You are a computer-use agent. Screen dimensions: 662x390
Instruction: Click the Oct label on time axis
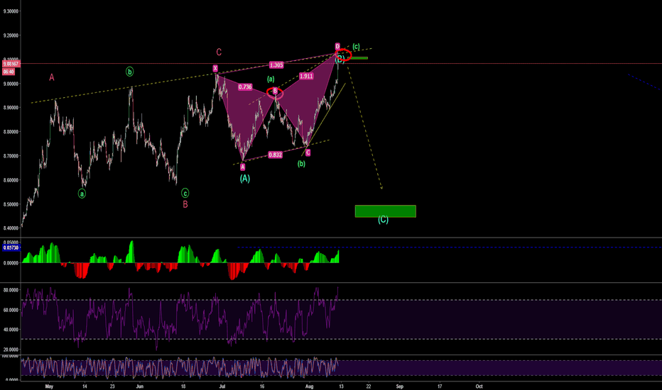point(479,386)
